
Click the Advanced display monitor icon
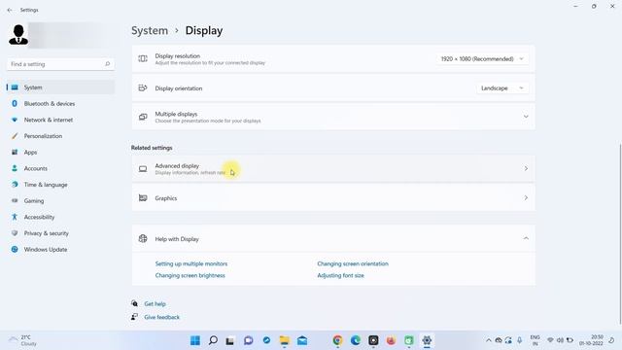(x=143, y=169)
